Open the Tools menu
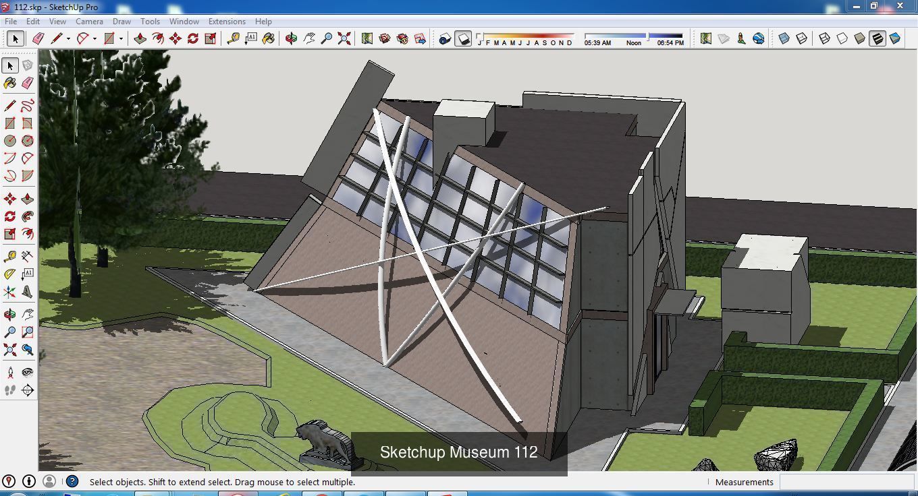The height and width of the screenshot is (496, 918). click(150, 21)
